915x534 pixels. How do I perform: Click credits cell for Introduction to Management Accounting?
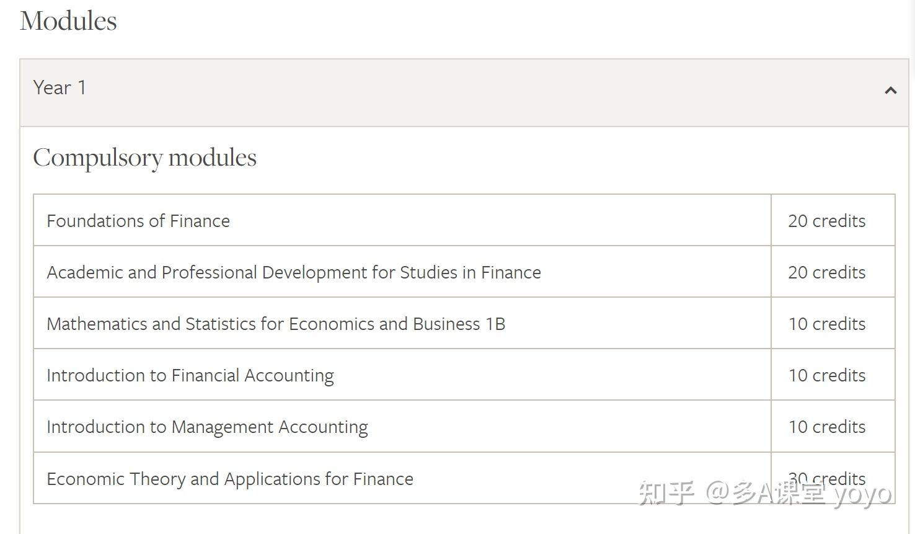pyautogui.click(x=826, y=427)
